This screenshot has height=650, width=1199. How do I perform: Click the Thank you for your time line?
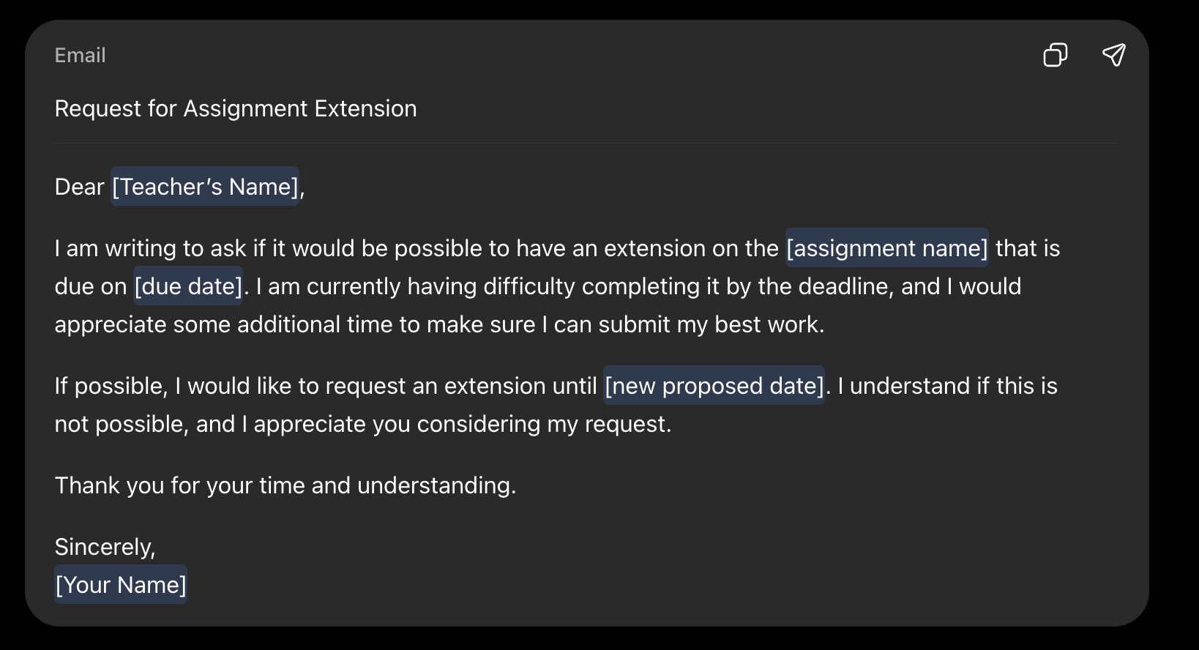coord(285,485)
